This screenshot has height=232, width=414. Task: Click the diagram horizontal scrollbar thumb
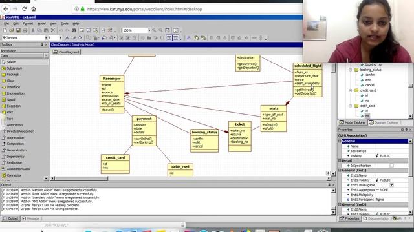tap(82, 179)
